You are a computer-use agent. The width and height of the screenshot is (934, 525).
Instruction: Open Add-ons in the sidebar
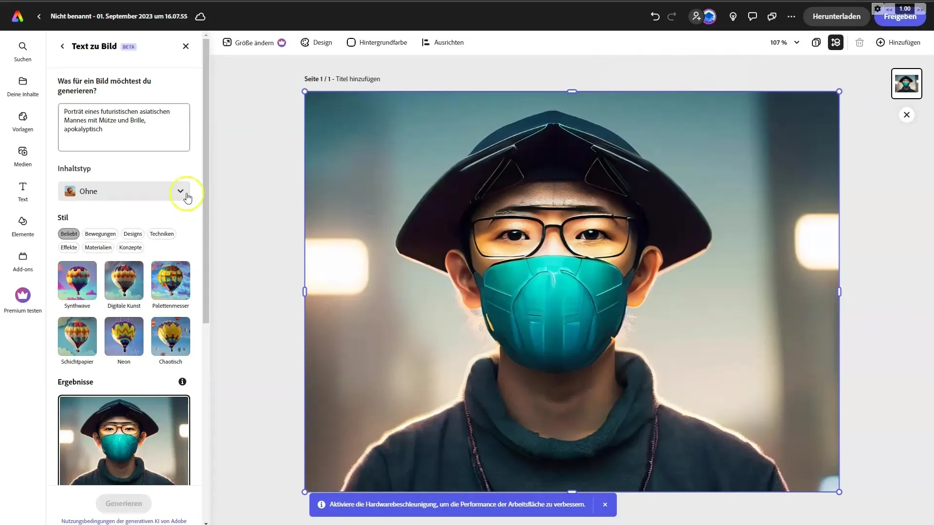23,262
